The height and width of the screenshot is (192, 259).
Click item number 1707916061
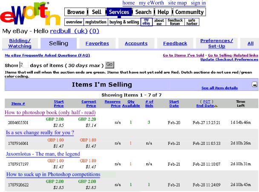click(x=18, y=144)
